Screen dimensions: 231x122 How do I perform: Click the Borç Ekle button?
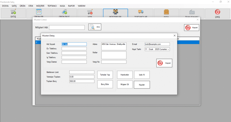click(105, 84)
